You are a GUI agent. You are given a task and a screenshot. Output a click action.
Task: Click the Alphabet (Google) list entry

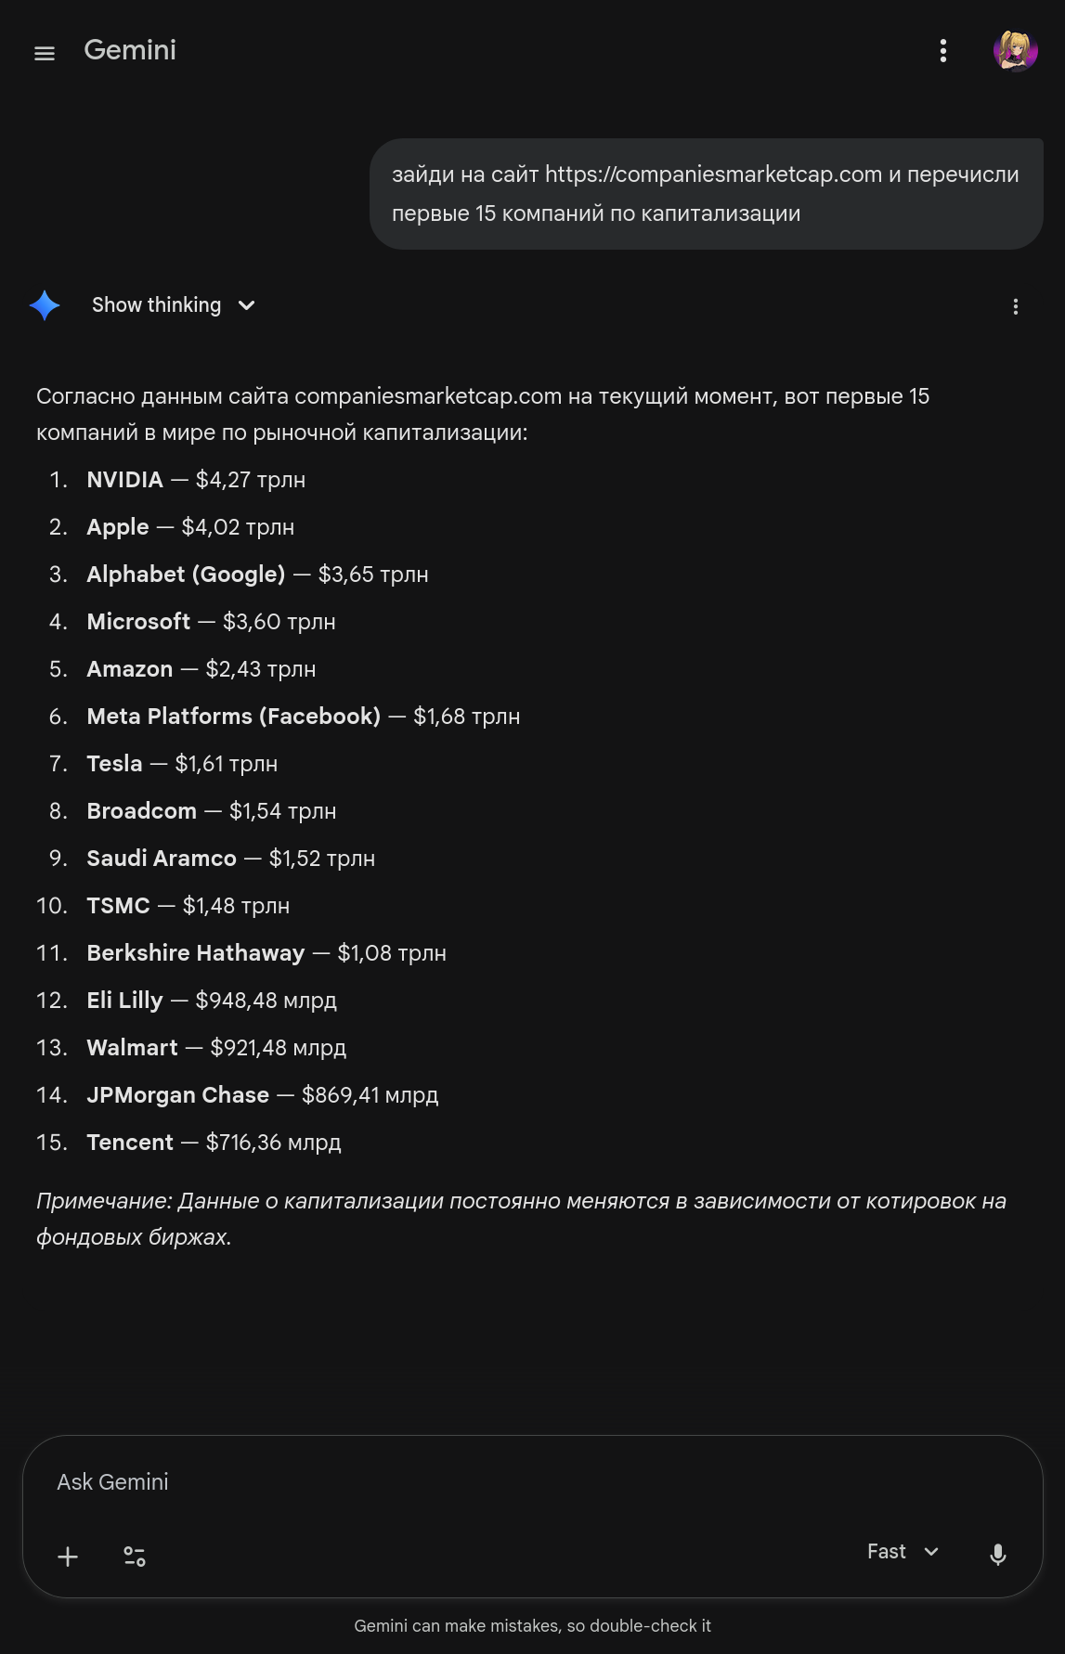pyautogui.click(x=186, y=575)
